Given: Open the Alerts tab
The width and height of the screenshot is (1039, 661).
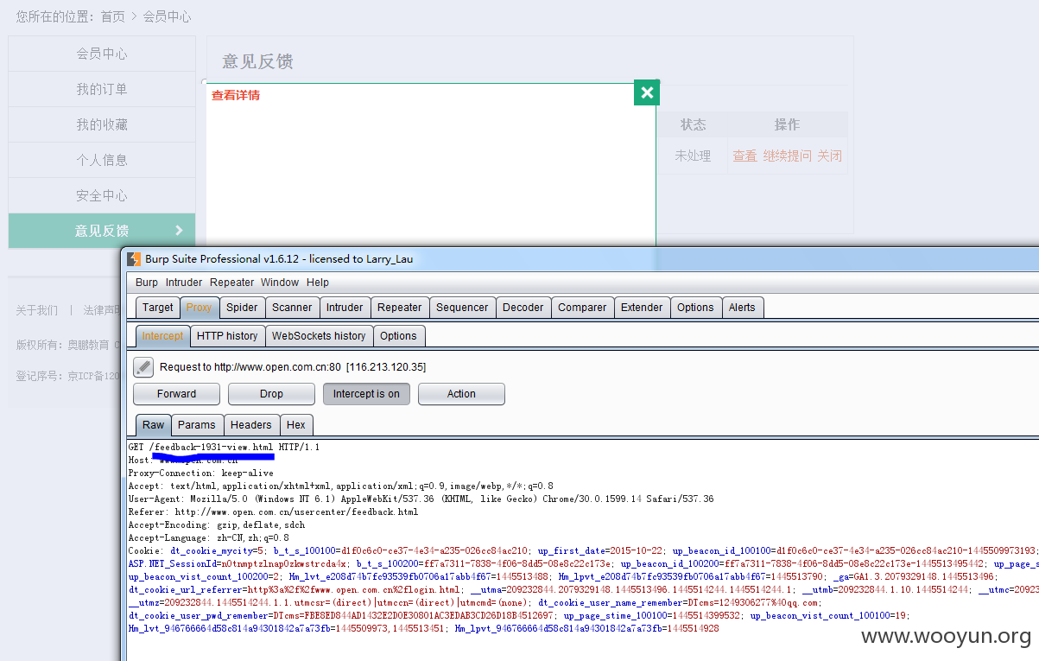Looking at the screenshot, I should [x=742, y=308].
